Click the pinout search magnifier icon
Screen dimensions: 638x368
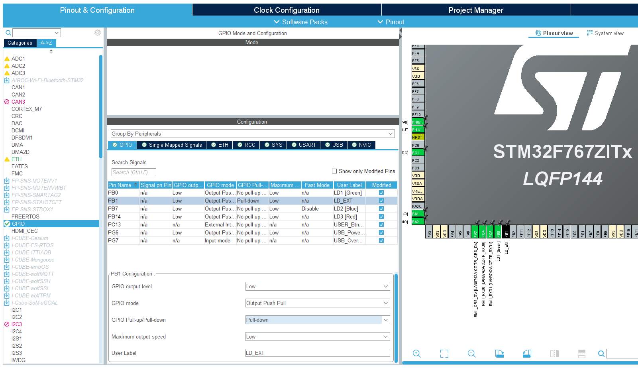(601, 353)
